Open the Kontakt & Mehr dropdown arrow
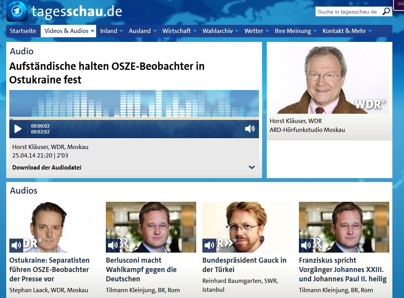Image resolution: width=404 pixels, height=298 pixels. pos(370,31)
